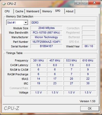Screen dimensions: 102x115
Task: Click the empty Correction field
Action: pos(89,28)
